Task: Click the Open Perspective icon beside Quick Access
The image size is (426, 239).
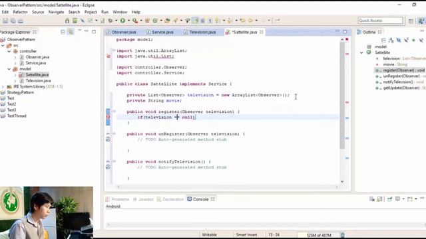Action: point(411,21)
